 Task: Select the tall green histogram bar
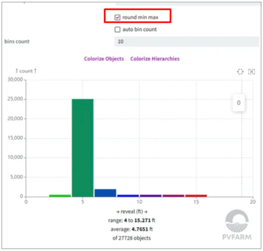pyautogui.click(x=83, y=148)
